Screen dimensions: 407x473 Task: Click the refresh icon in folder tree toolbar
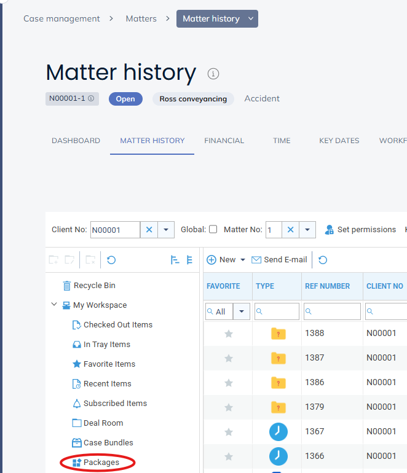(x=111, y=260)
